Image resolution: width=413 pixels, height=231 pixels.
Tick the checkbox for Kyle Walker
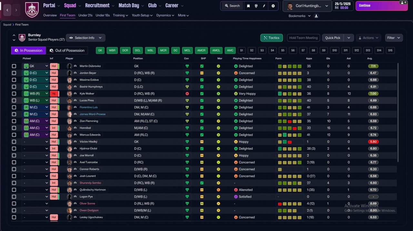click(x=14, y=94)
